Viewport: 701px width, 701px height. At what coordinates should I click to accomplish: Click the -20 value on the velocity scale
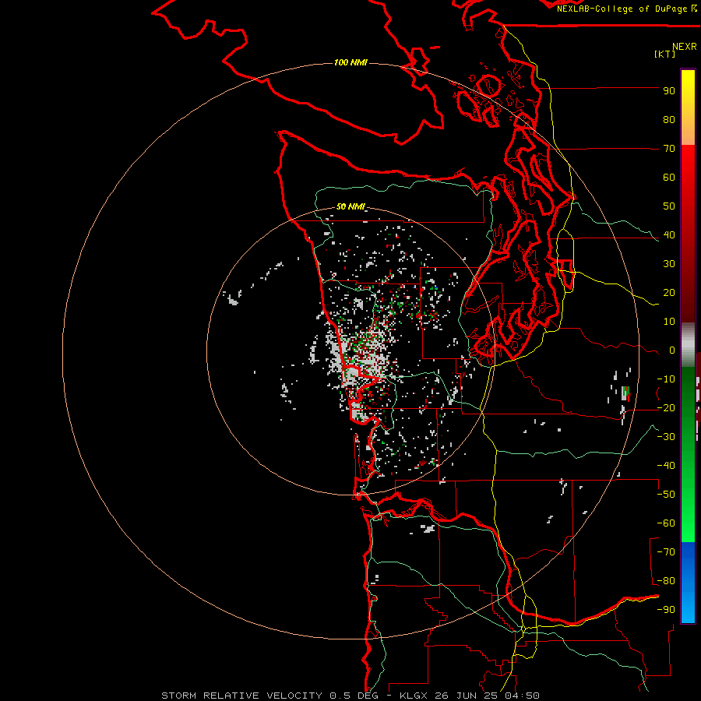point(666,408)
